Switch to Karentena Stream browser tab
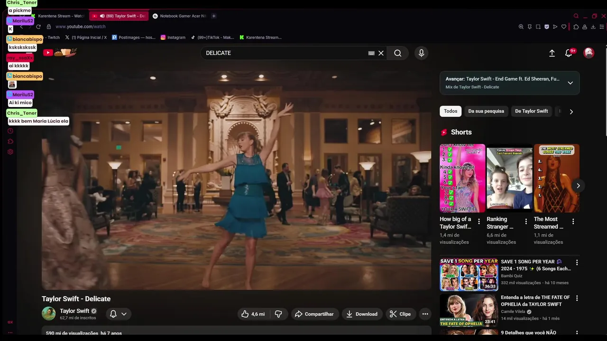This screenshot has width=607, height=341. 58,16
